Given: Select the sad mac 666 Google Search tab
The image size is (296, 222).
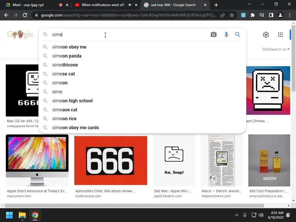Looking at the screenshot, I should coord(173,5).
